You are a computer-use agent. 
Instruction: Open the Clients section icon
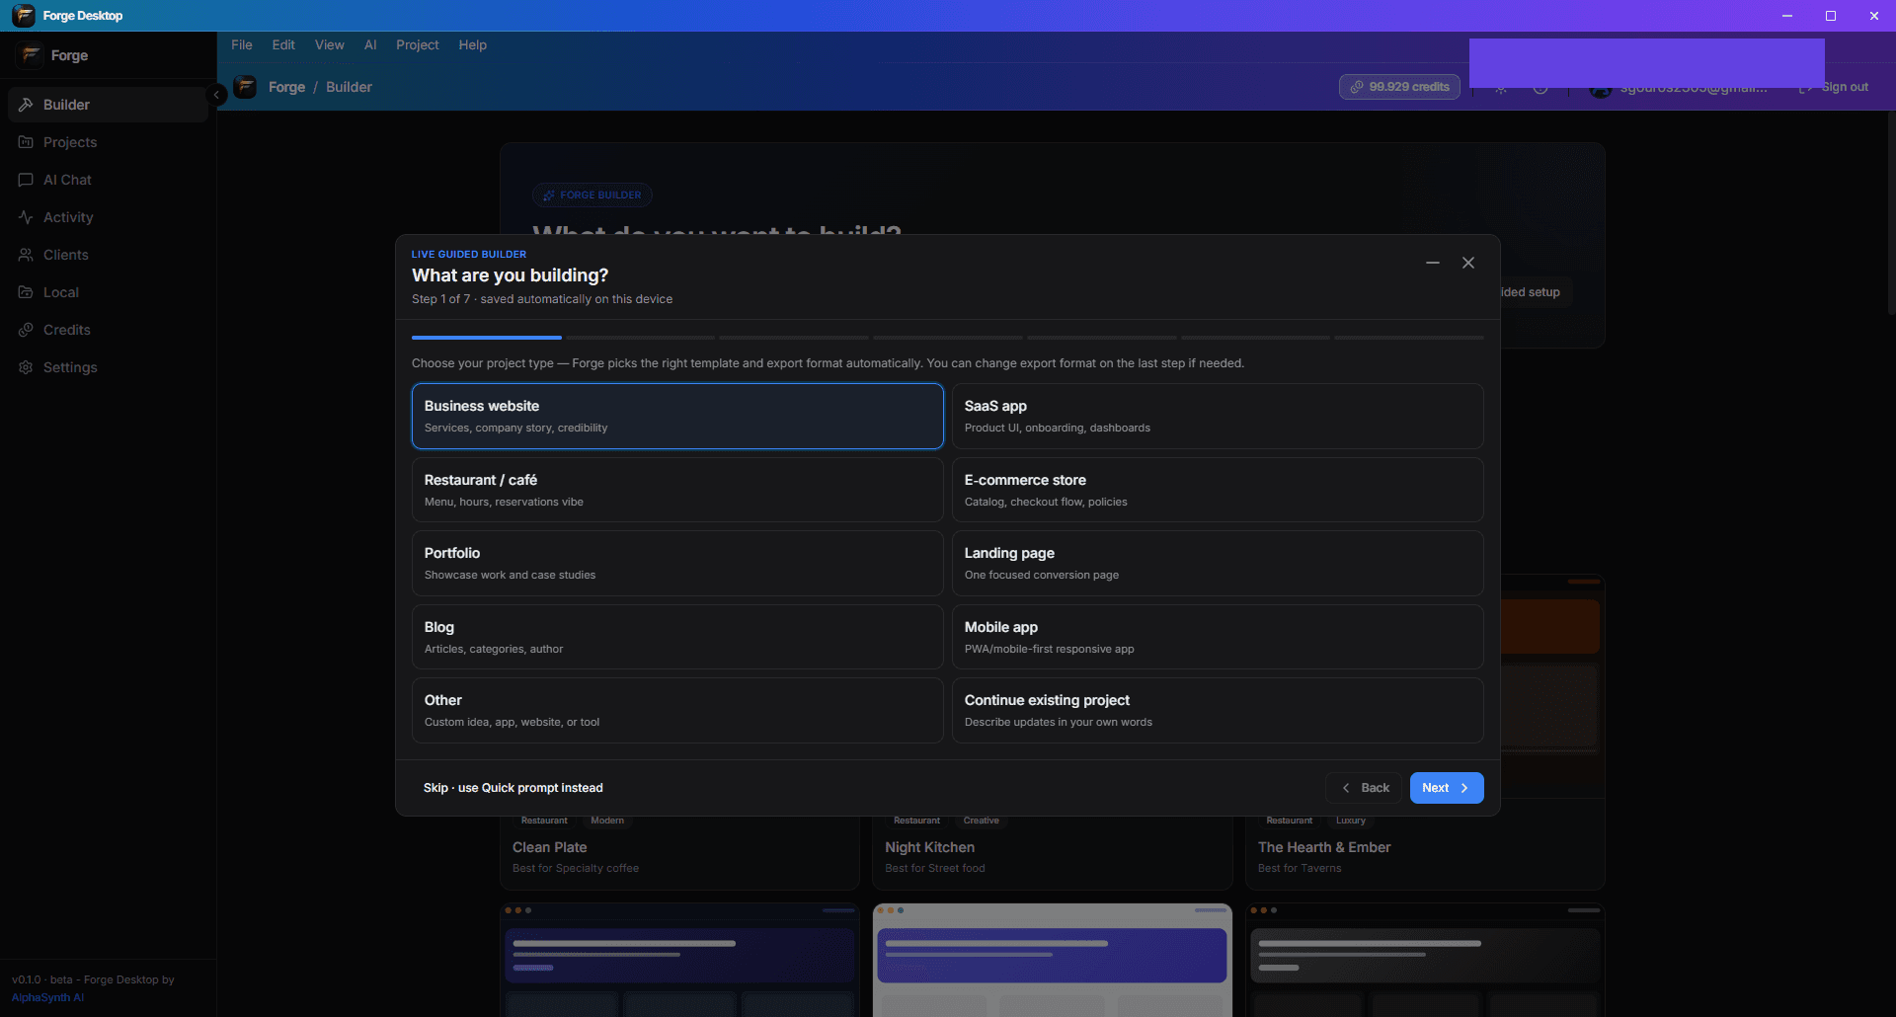pos(26,255)
